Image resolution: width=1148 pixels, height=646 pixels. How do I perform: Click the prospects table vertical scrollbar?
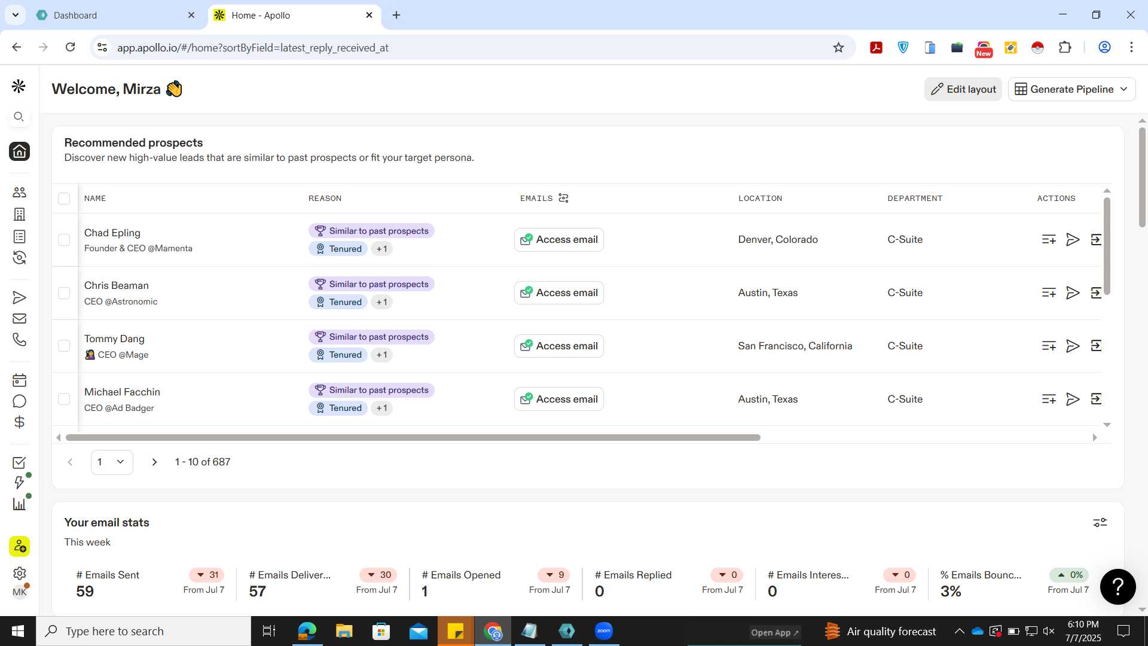tap(1107, 246)
